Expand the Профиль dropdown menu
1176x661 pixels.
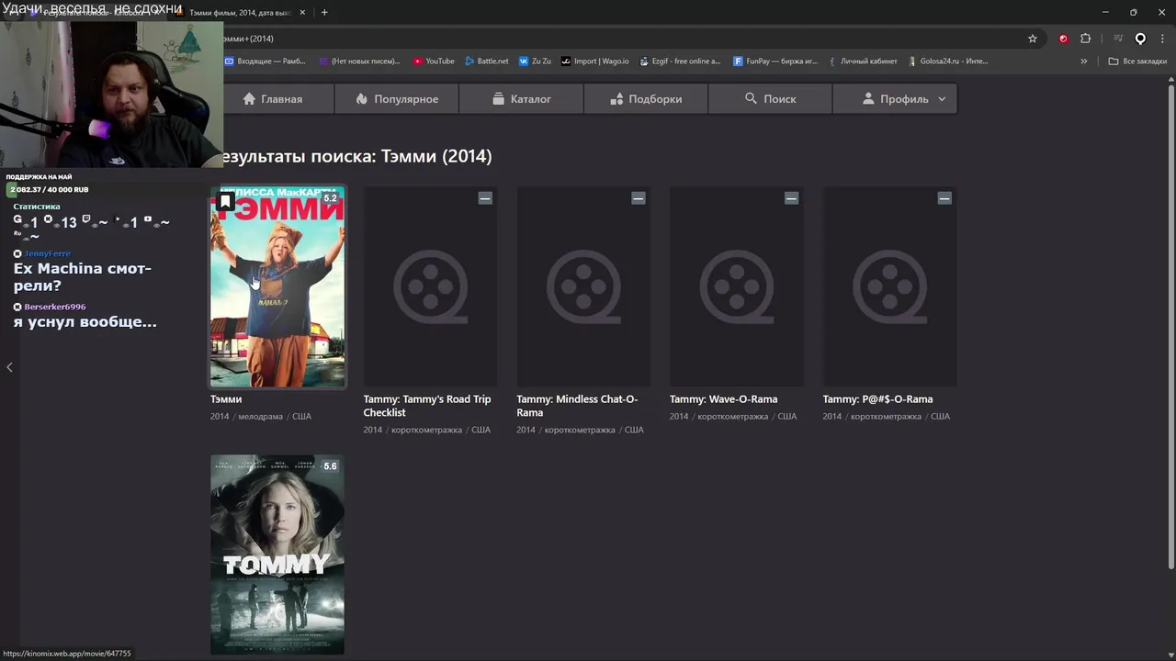tap(895, 99)
